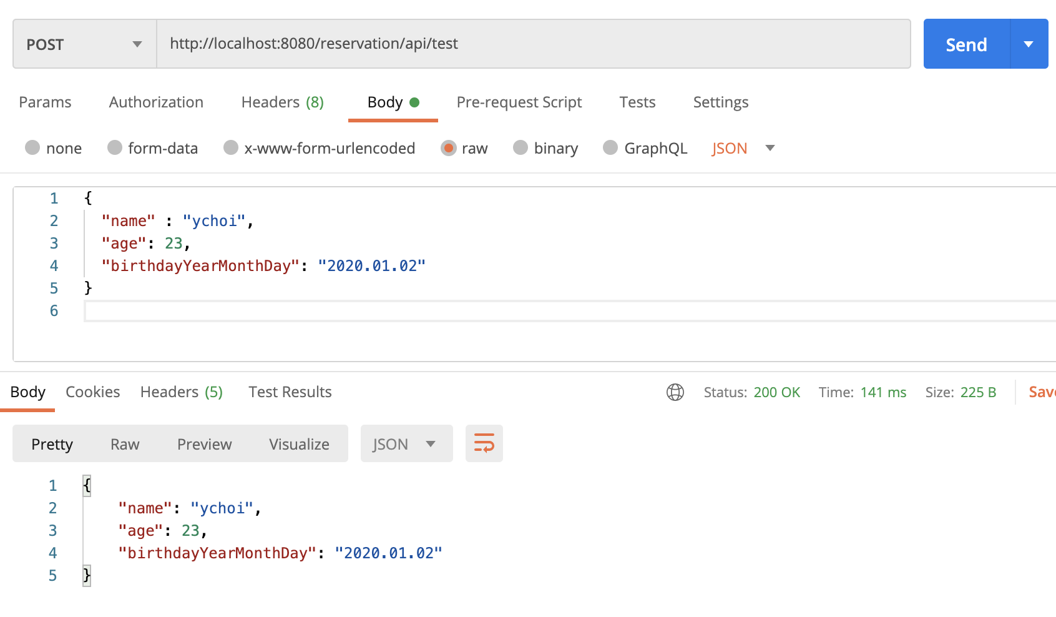Toggle the line wrap icon button
Image resolution: width=1056 pixels, height=617 pixels.
pos(484,443)
